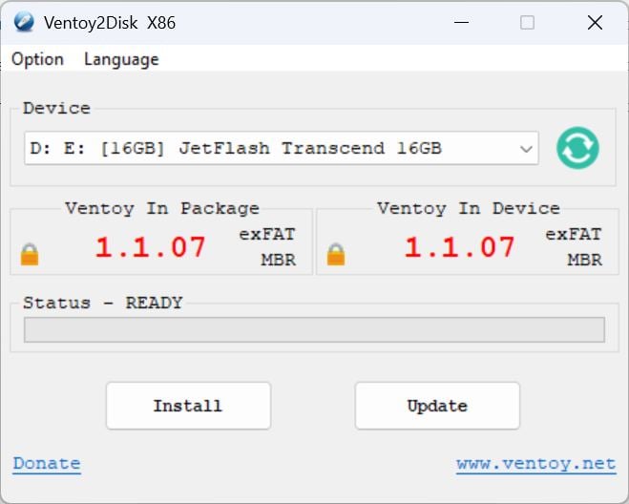Click the device version number 1.1.07
This screenshot has height=504, width=629.
(459, 248)
